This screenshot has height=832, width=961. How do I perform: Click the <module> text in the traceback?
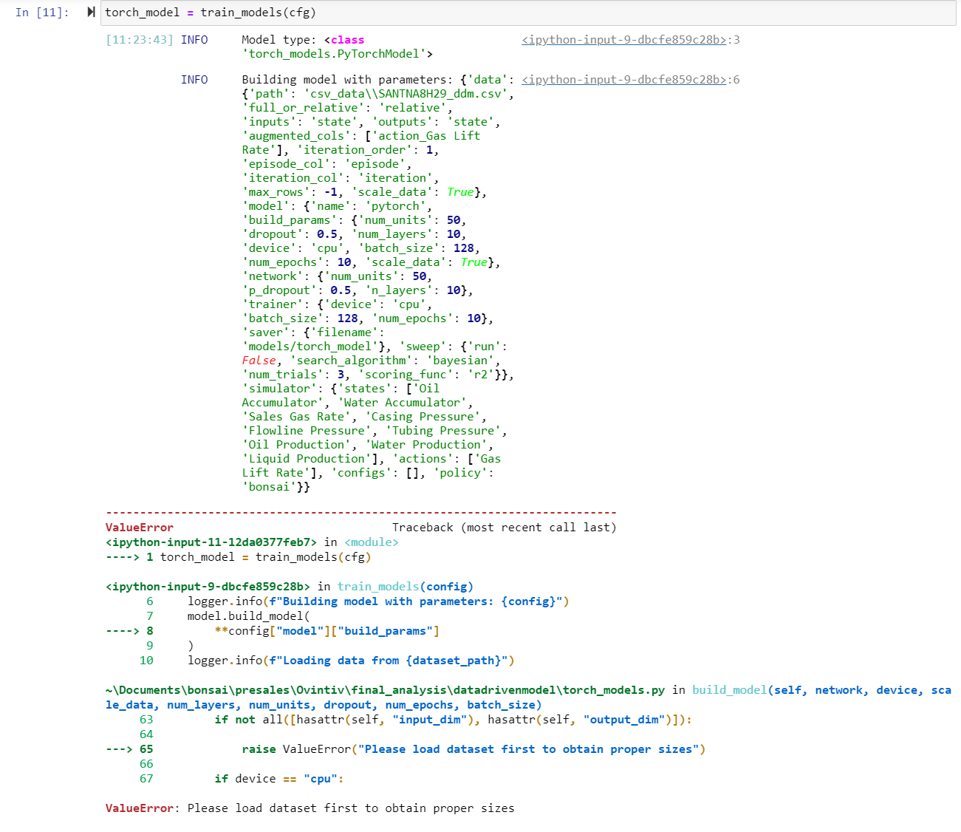coord(372,542)
